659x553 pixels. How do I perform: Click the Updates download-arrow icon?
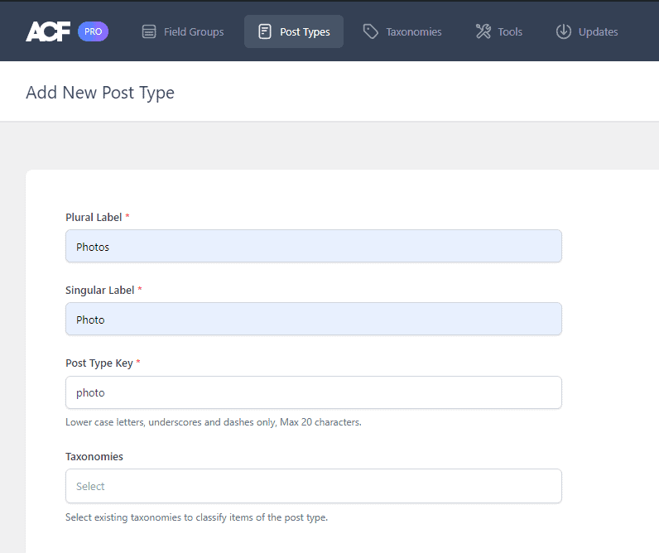pyautogui.click(x=564, y=32)
